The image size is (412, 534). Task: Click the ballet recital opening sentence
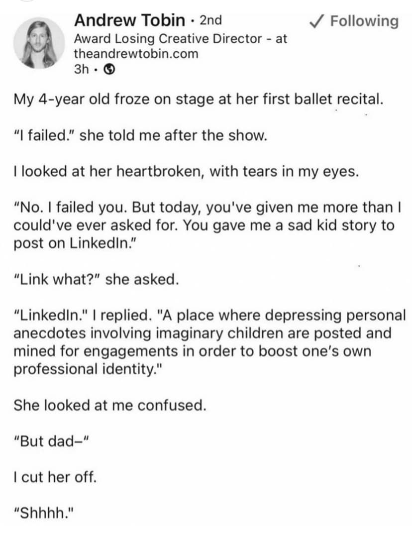point(199,99)
